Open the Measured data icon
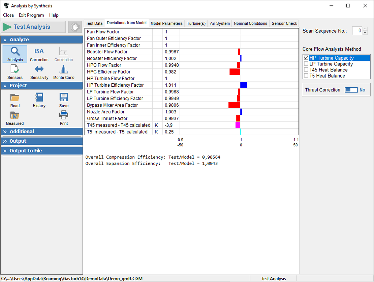Screen dimensions: 374x282 click(15, 118)
